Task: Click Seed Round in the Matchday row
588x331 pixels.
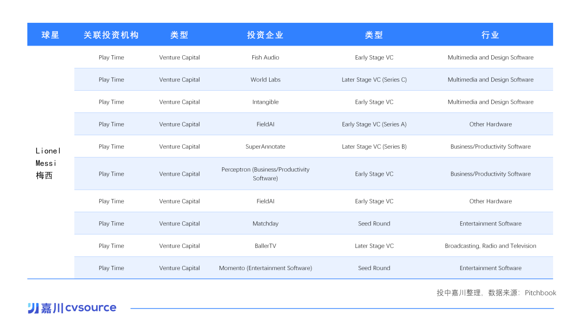Action: 374,224
